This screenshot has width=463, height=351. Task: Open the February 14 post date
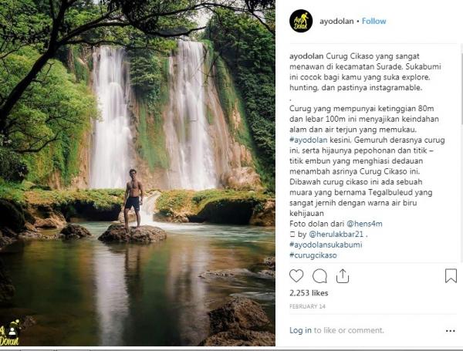point(306,306)
